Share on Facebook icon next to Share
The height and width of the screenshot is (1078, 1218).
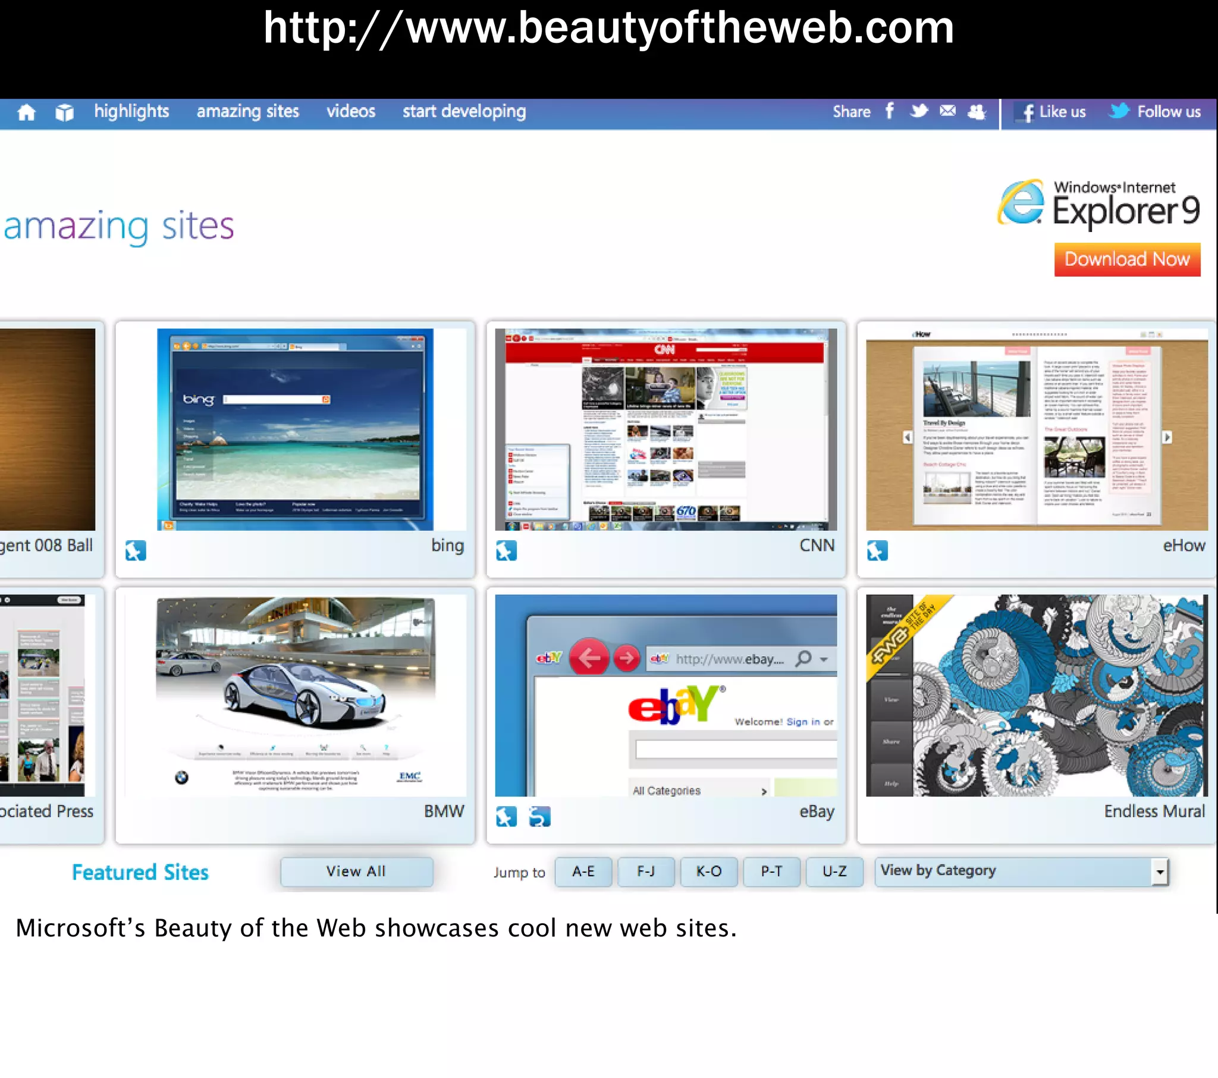[x=889, y=111]
